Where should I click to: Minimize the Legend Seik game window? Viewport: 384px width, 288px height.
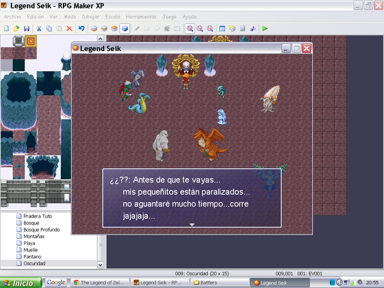pos(286,48)
